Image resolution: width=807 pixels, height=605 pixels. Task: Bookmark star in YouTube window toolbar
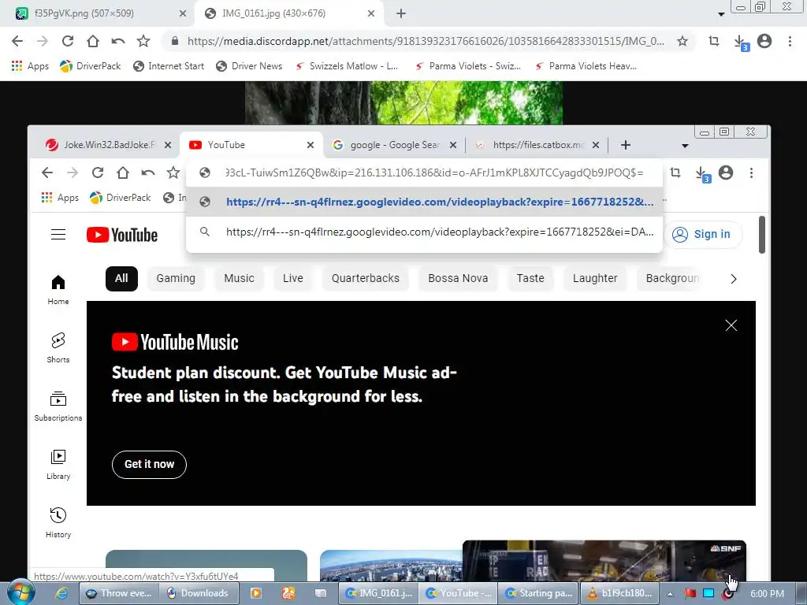(x=173, y=173)
